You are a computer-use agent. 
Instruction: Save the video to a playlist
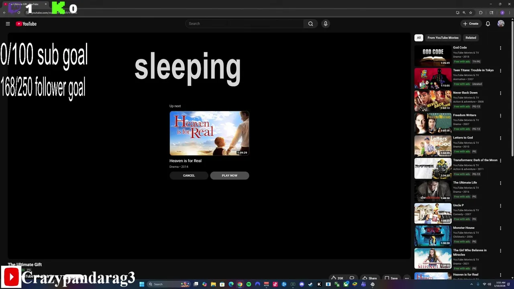pyautogui.click(x=391, y=278)
